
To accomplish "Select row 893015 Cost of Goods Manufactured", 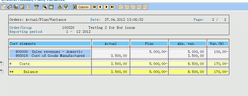I will [x=50, y=56].
